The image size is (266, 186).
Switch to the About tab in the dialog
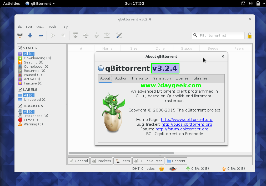click(x=105, y=78)
